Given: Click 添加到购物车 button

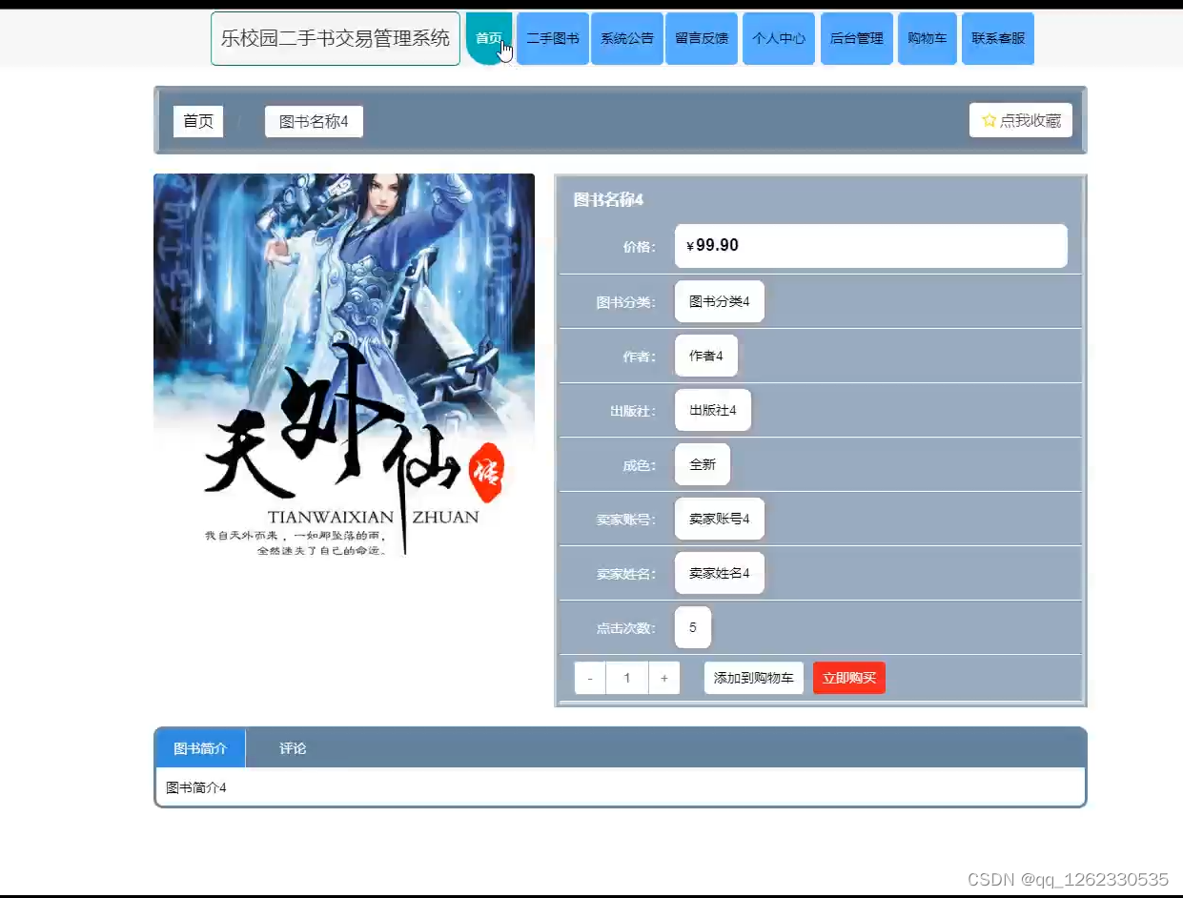Looking at the screenshot, I should [x=754, y=678].
